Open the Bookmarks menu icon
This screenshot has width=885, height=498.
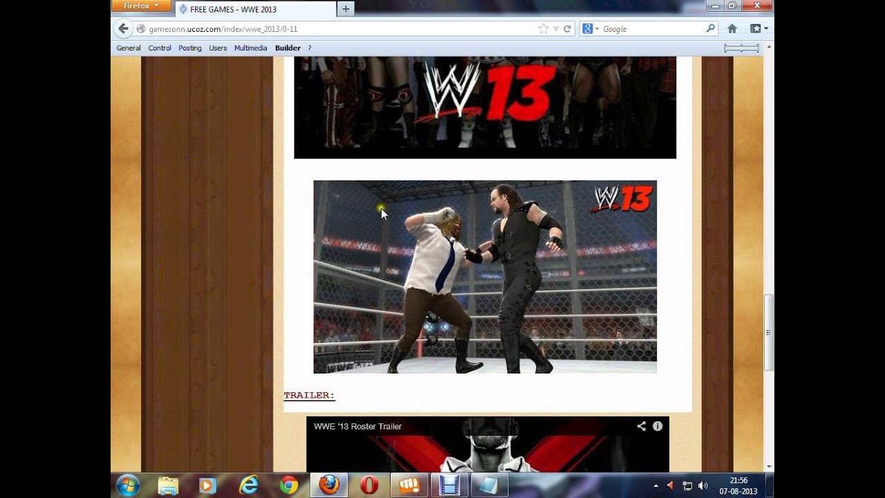pos(758,28)
